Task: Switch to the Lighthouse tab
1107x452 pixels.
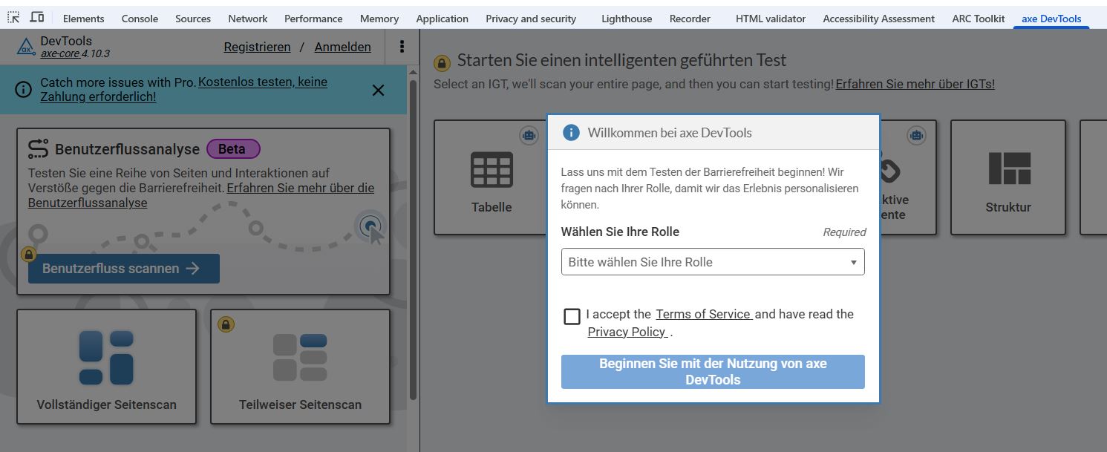Action: 626,19
